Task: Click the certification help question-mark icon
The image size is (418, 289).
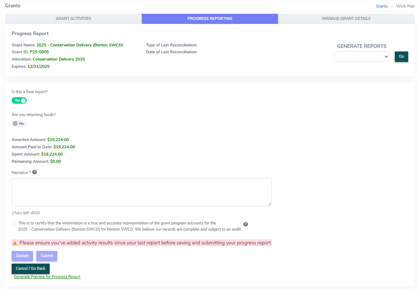Action: point(245,224)
